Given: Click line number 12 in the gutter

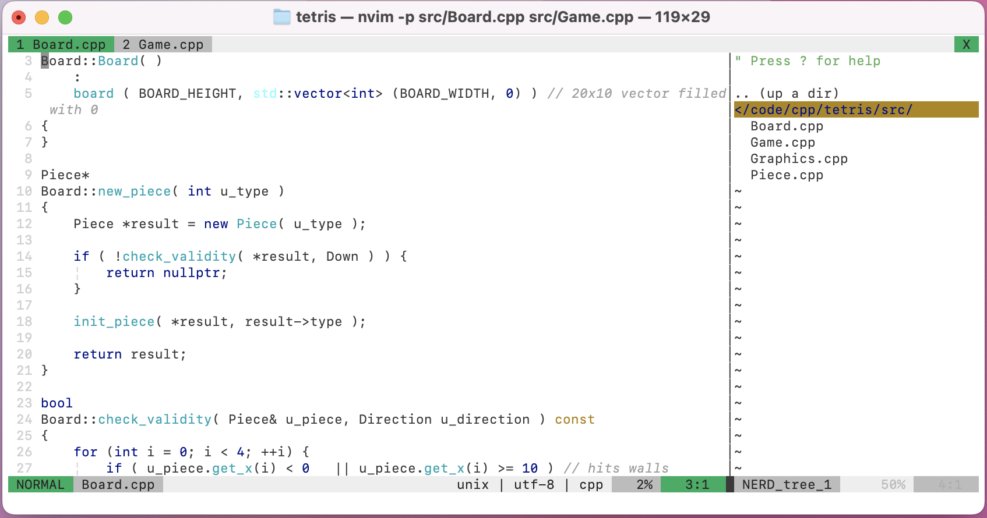Looking at the screenshot, I should click(x=24, y=224).
